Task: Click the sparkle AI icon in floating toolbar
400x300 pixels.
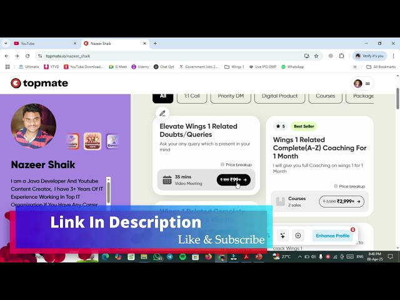Action: tap(282, 236)
